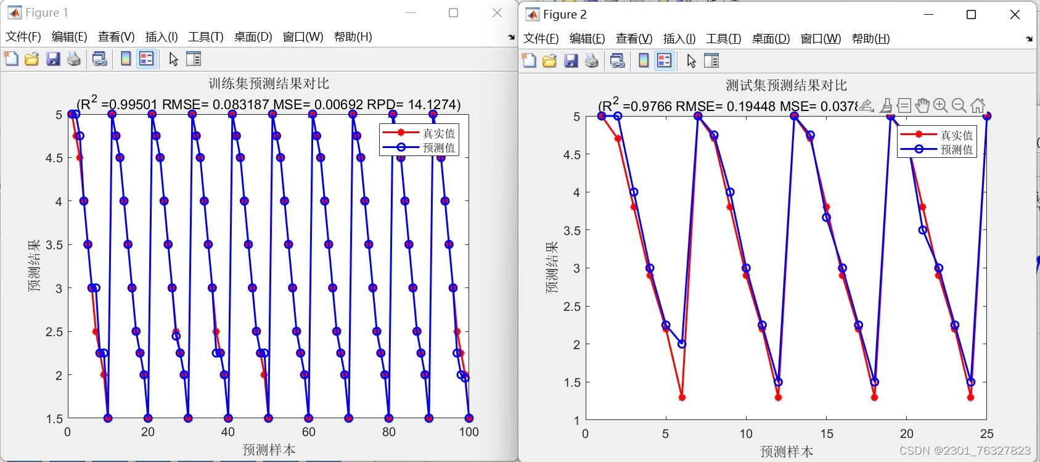Open Property Inspector icon in Figure 1 toolbar

pyautogui.click(x=194, y=59)
